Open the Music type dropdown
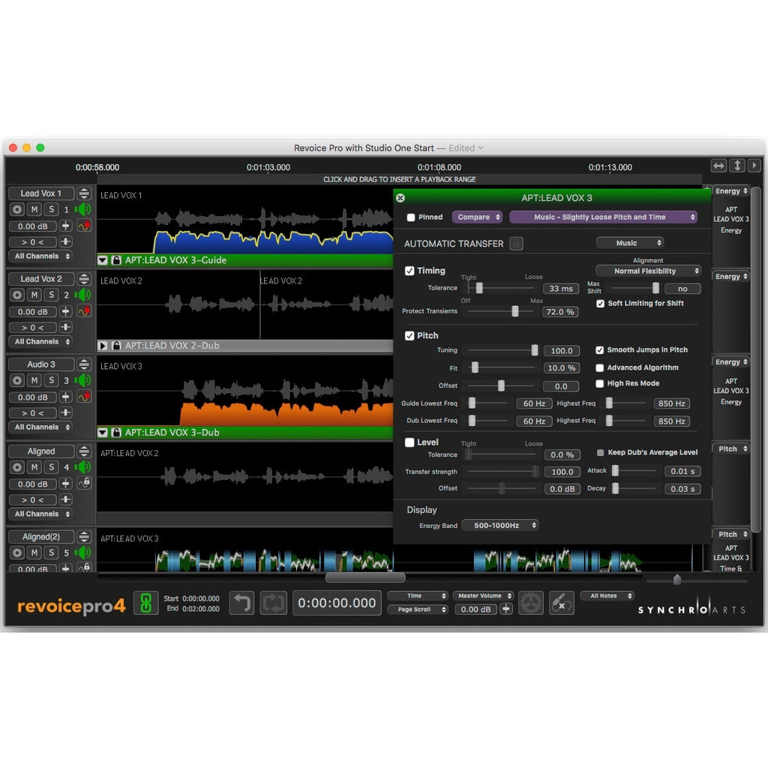Viewport: 768px width, 768px height. [x=630, y=243]
